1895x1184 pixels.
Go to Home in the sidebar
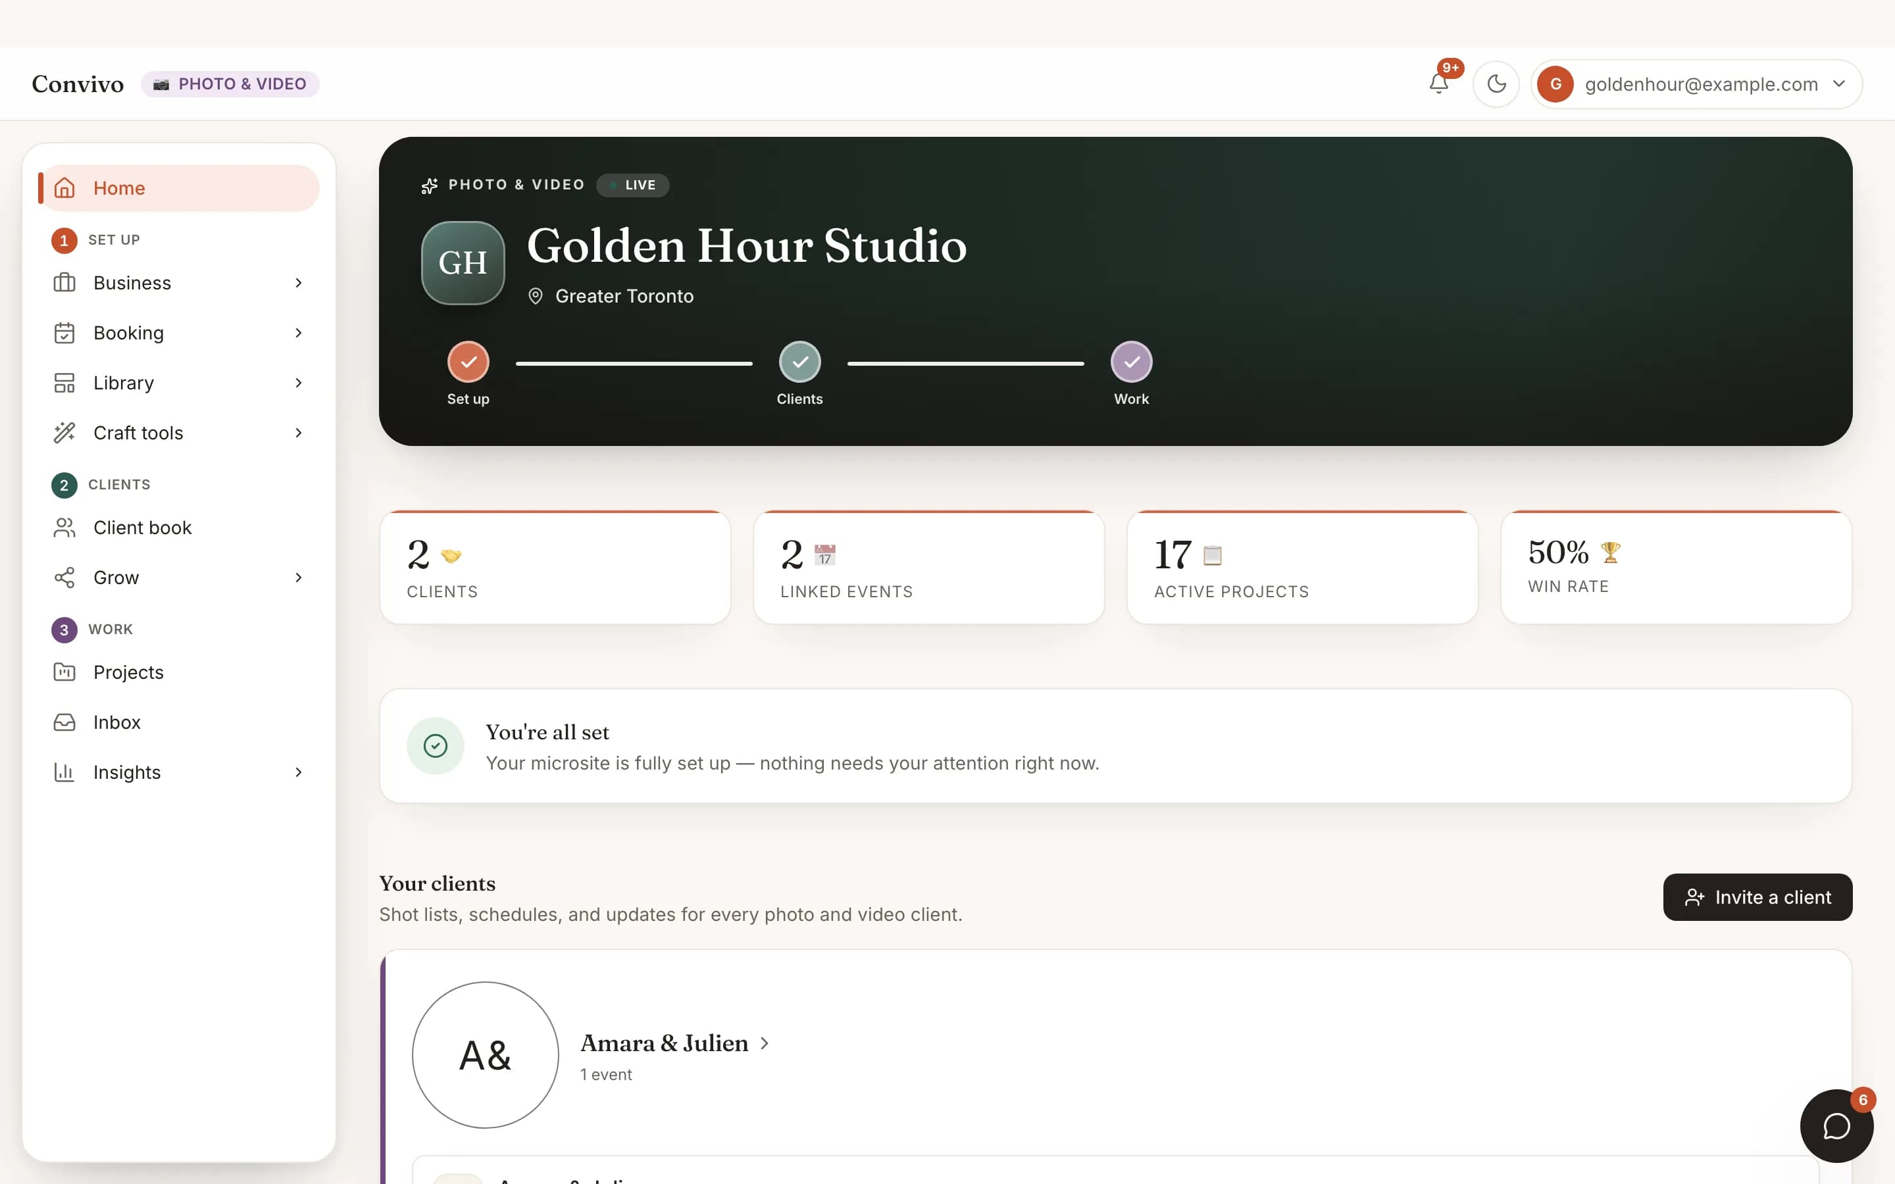180,188
